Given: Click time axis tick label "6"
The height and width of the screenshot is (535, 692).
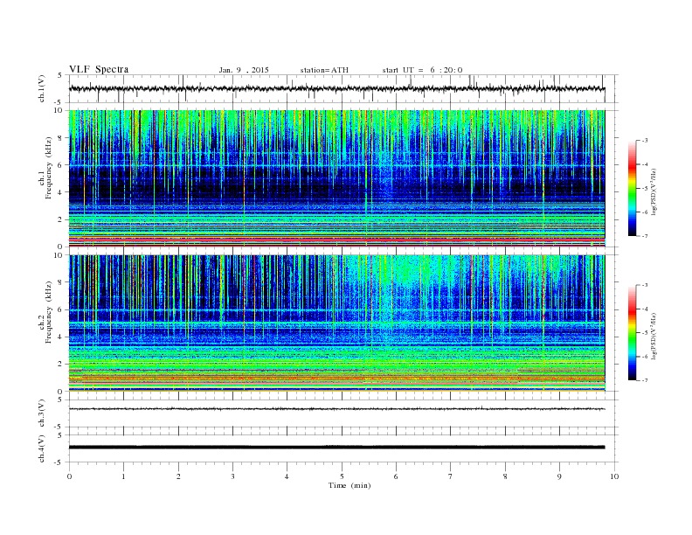Looking at the screenshot, I should [x=396, y=476].
